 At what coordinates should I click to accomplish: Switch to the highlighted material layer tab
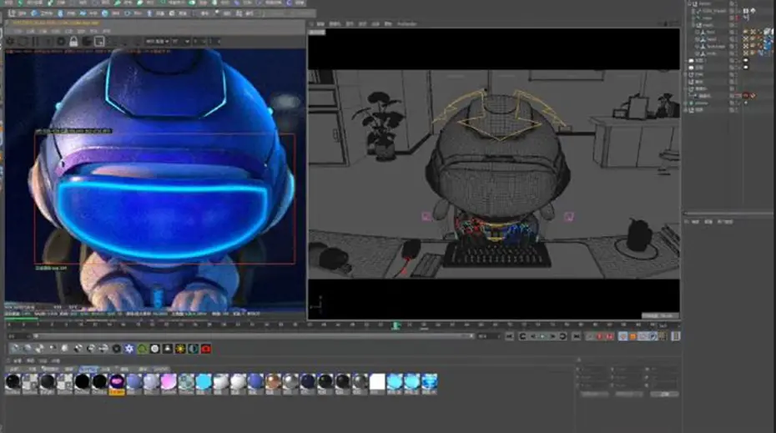(88, 369)
